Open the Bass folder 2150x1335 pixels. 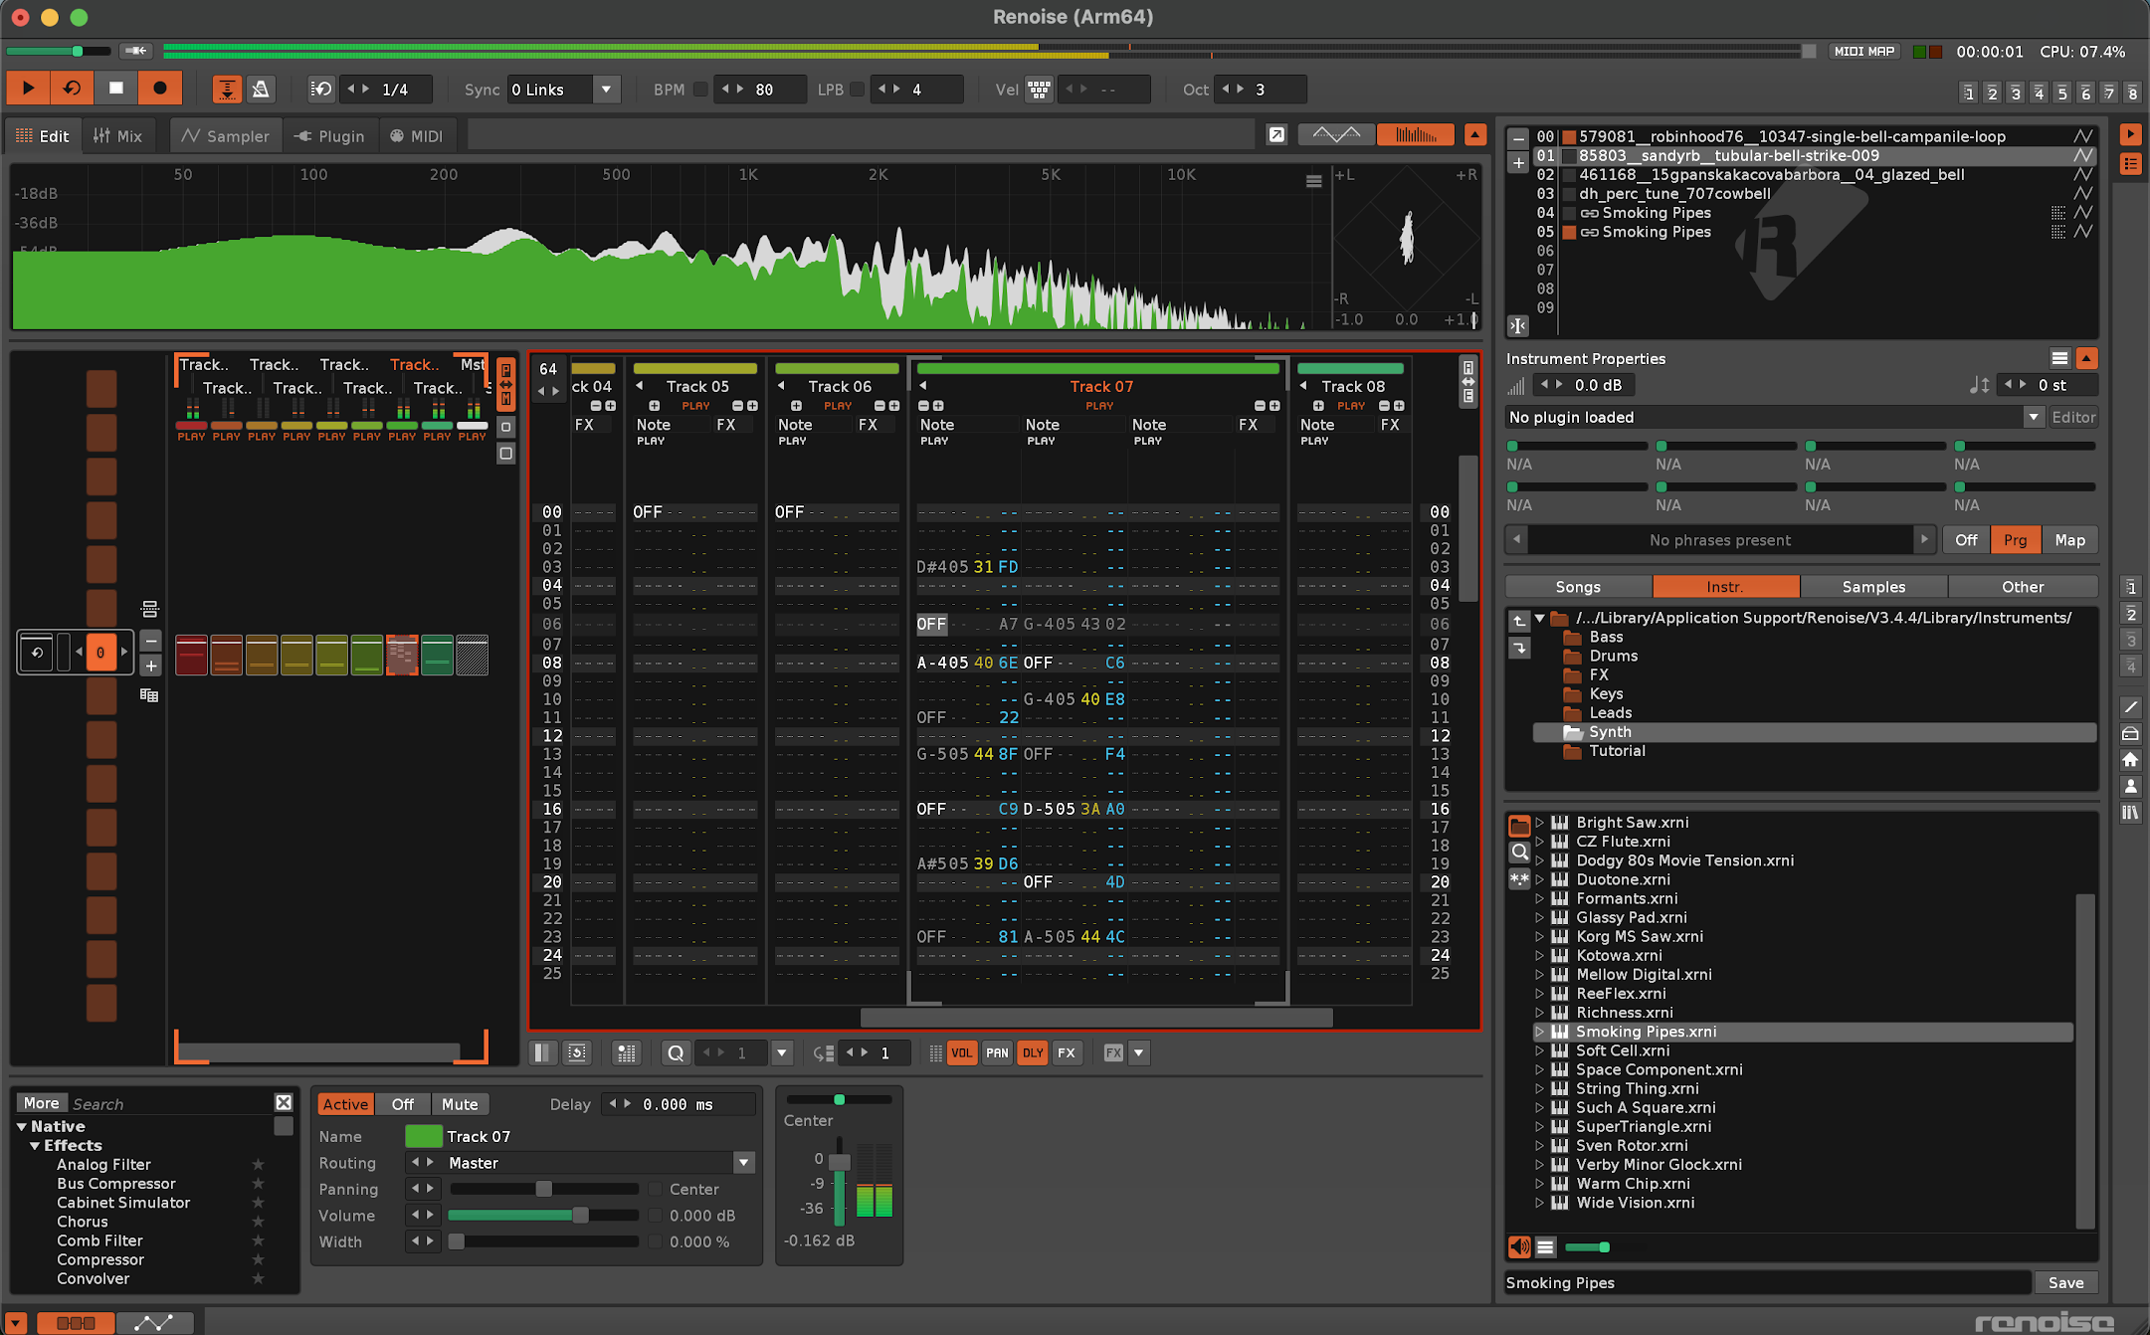click(x=1606, y=637)
